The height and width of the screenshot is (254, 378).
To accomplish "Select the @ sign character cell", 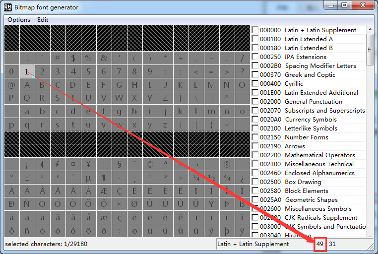I will pos(11,85).
